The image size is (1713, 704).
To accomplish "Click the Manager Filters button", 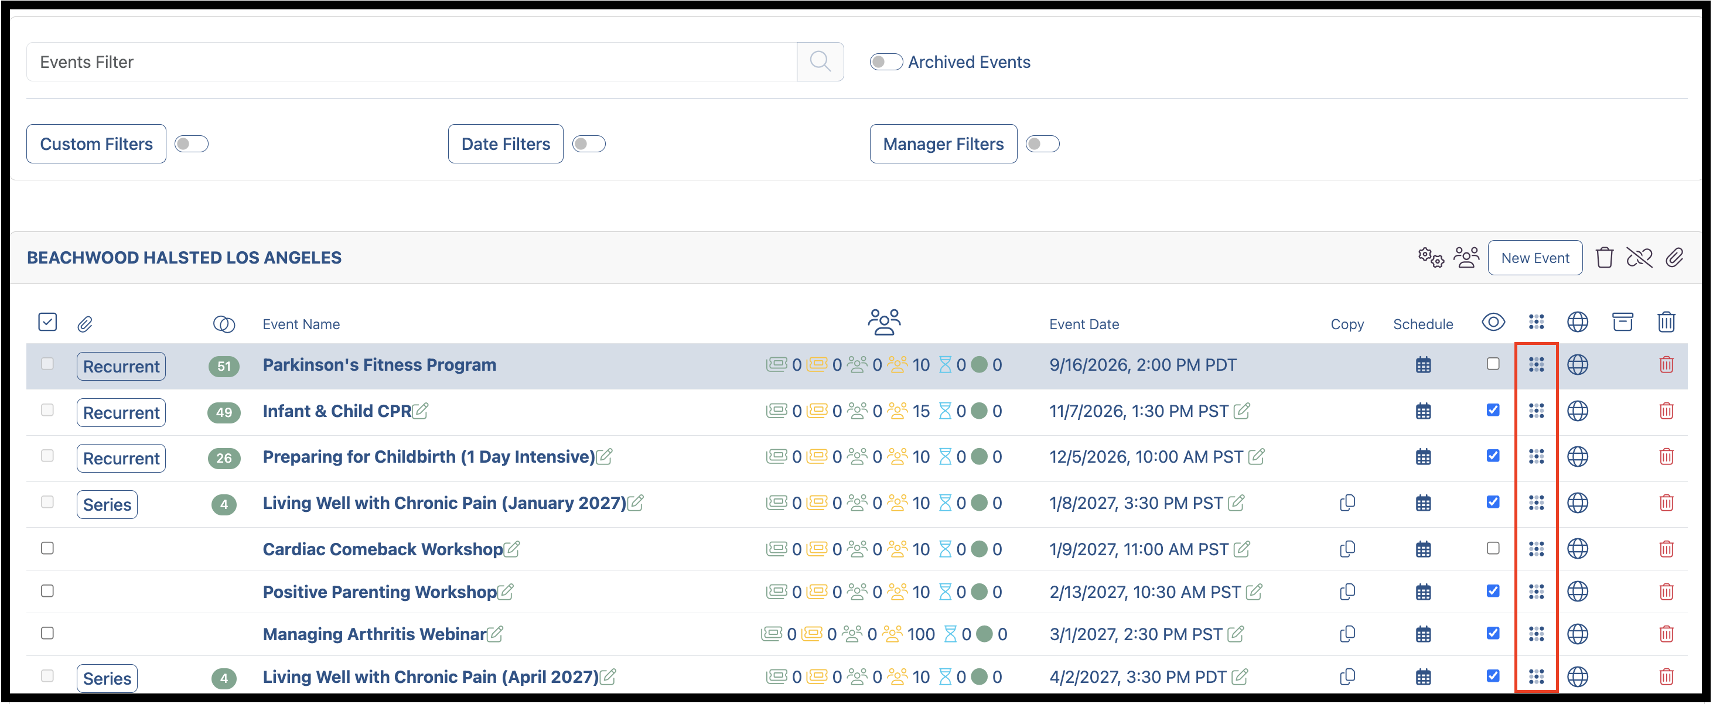I will (x=943, y=143).
